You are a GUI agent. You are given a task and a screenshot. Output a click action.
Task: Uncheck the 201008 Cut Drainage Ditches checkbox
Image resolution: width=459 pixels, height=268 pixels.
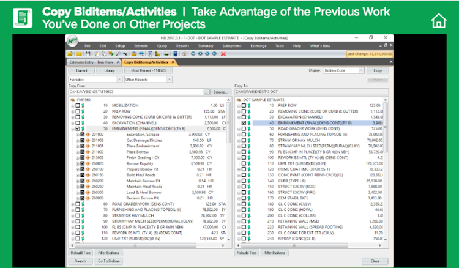[82, 140]
